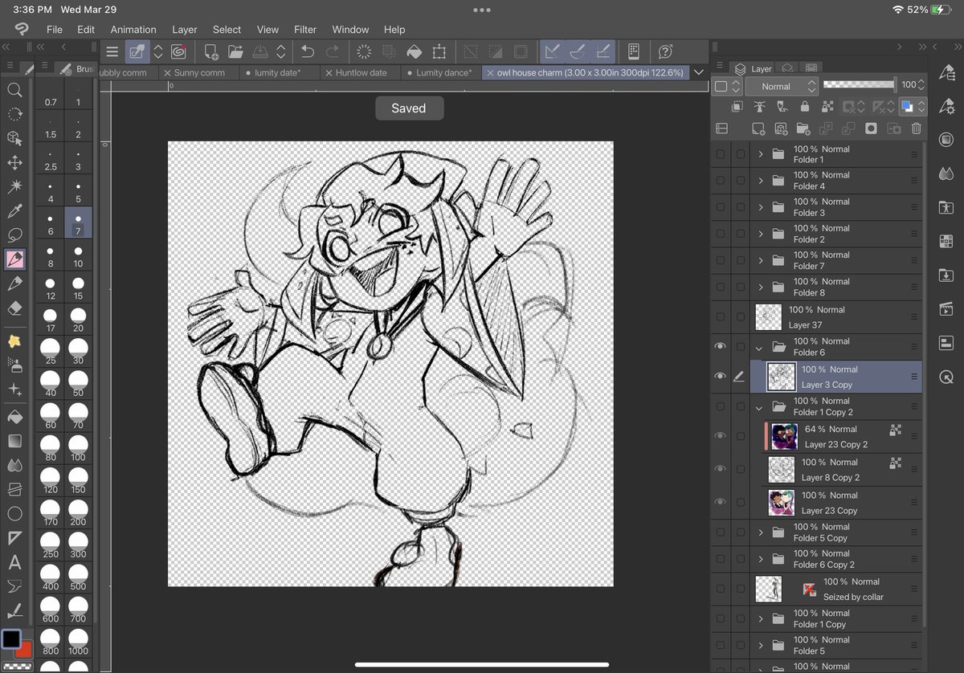964x673 pixels.
Task: Toggle Snap to Ruler in command bar
Action: (x=552, y=51)
